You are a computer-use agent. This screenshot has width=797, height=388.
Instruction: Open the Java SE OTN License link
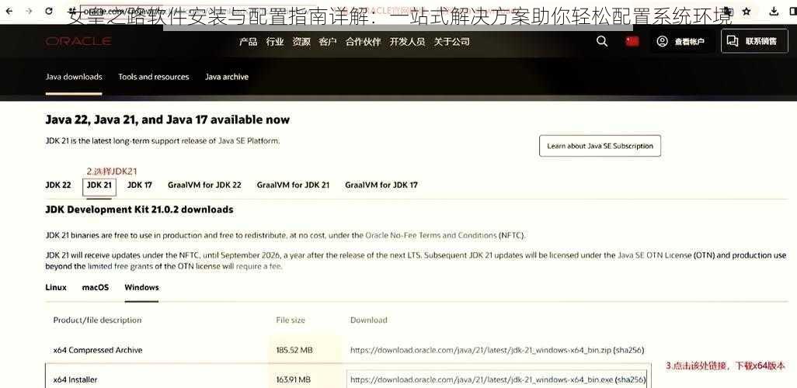654,255
